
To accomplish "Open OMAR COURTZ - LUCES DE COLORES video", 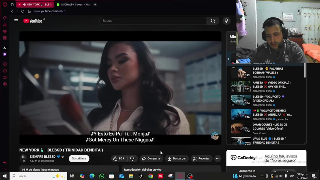I will pyautogui.click(x=266, y=128).
